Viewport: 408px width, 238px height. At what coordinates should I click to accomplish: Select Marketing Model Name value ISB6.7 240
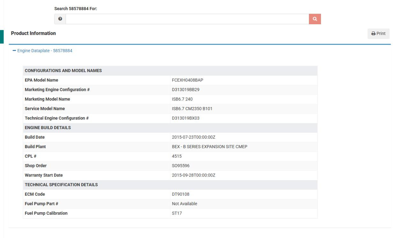183,99
